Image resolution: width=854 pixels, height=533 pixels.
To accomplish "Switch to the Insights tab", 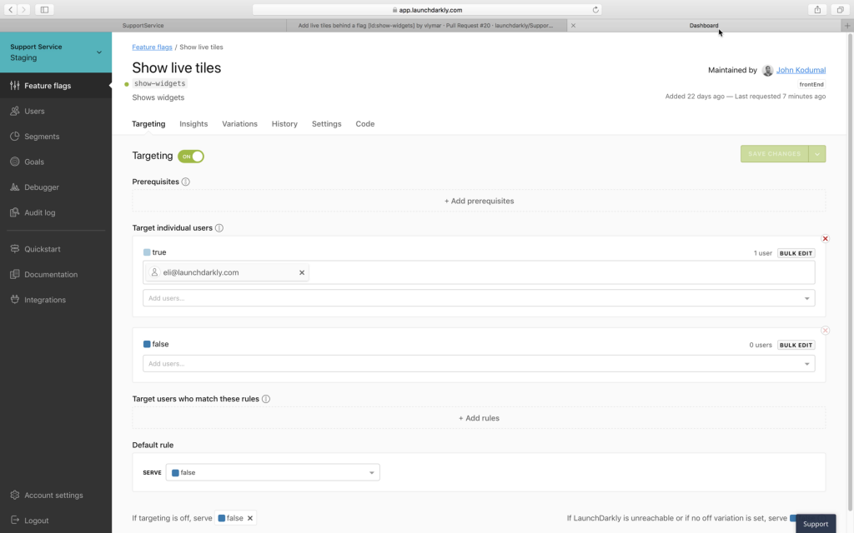I will [193, 123].
